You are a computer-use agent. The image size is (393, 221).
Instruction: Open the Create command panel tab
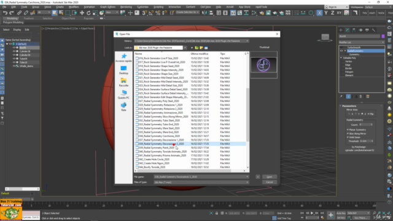341,30
